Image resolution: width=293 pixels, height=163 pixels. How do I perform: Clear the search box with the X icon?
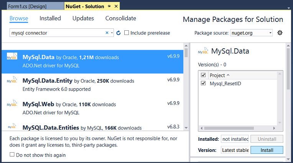(x=107, y=33)
